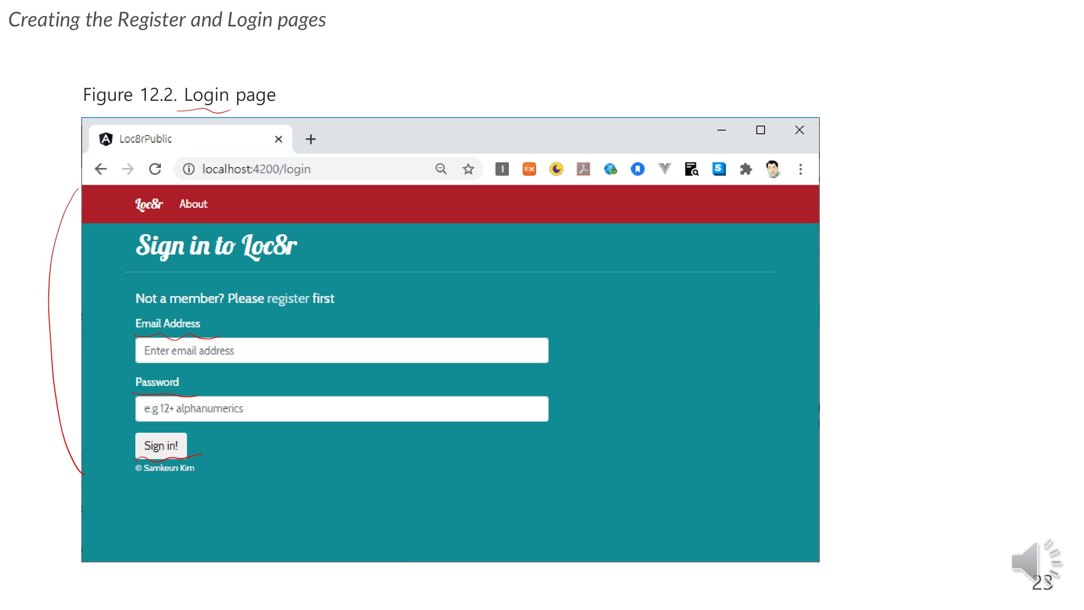Click the site info icon

[x=189, y=169]
